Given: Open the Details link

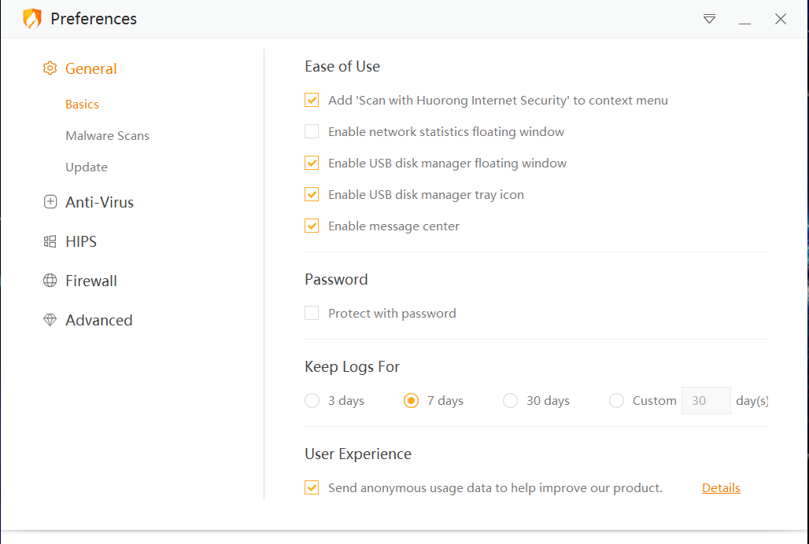Looking at the screenshot, I should click(721, 488).
